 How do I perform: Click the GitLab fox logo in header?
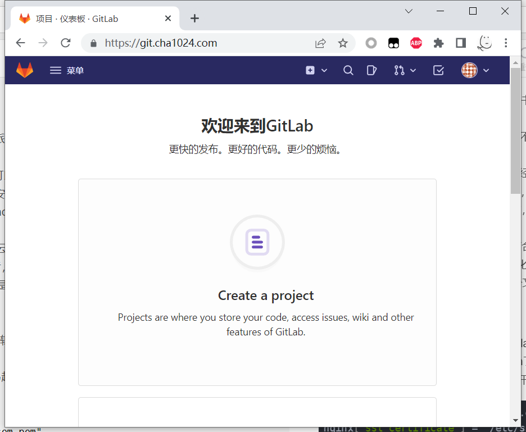pyautogui.click(x=25, y=70)
